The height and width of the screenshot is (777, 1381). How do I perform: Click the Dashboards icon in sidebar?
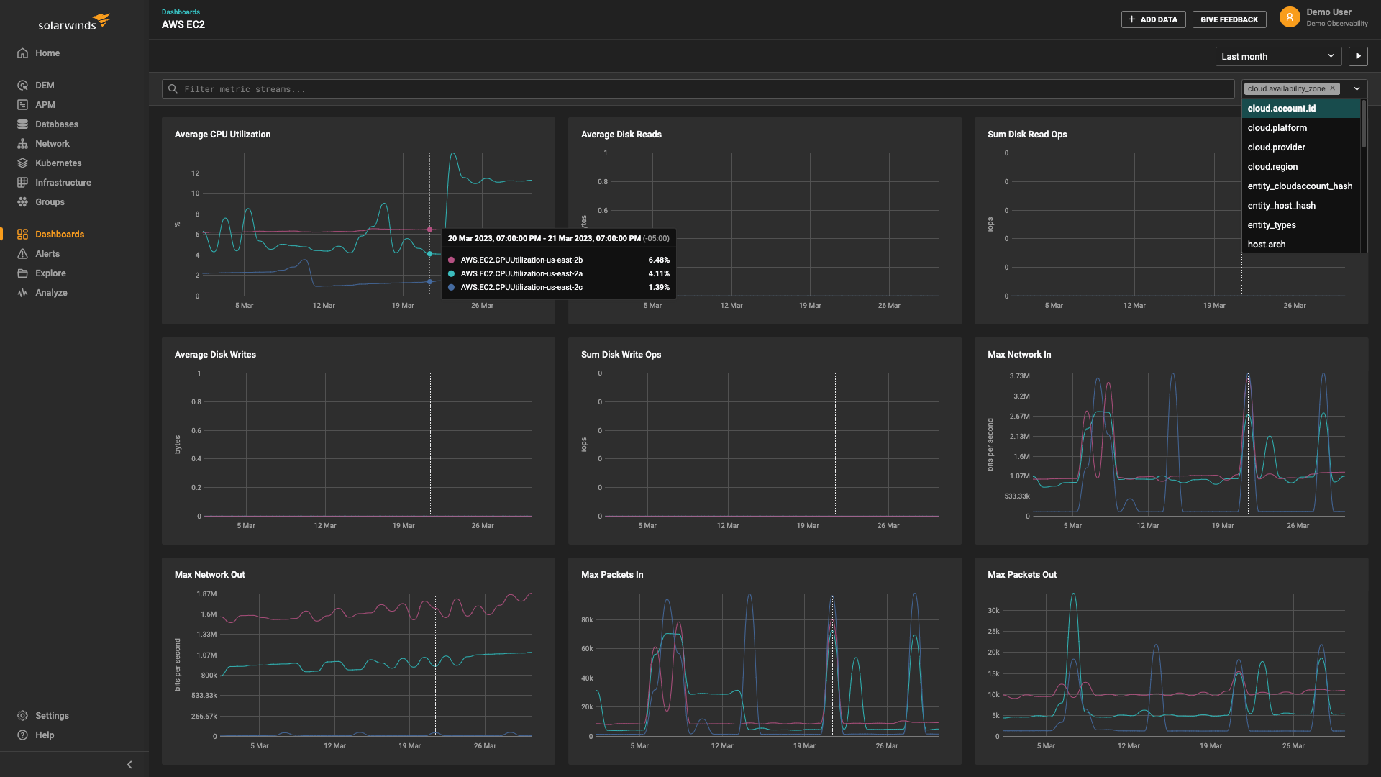click(x=21, y=233)
